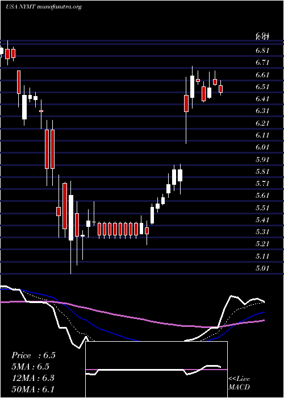Click the '50MA : 6.1' readout
284x398 pixels.
point(33,389)
